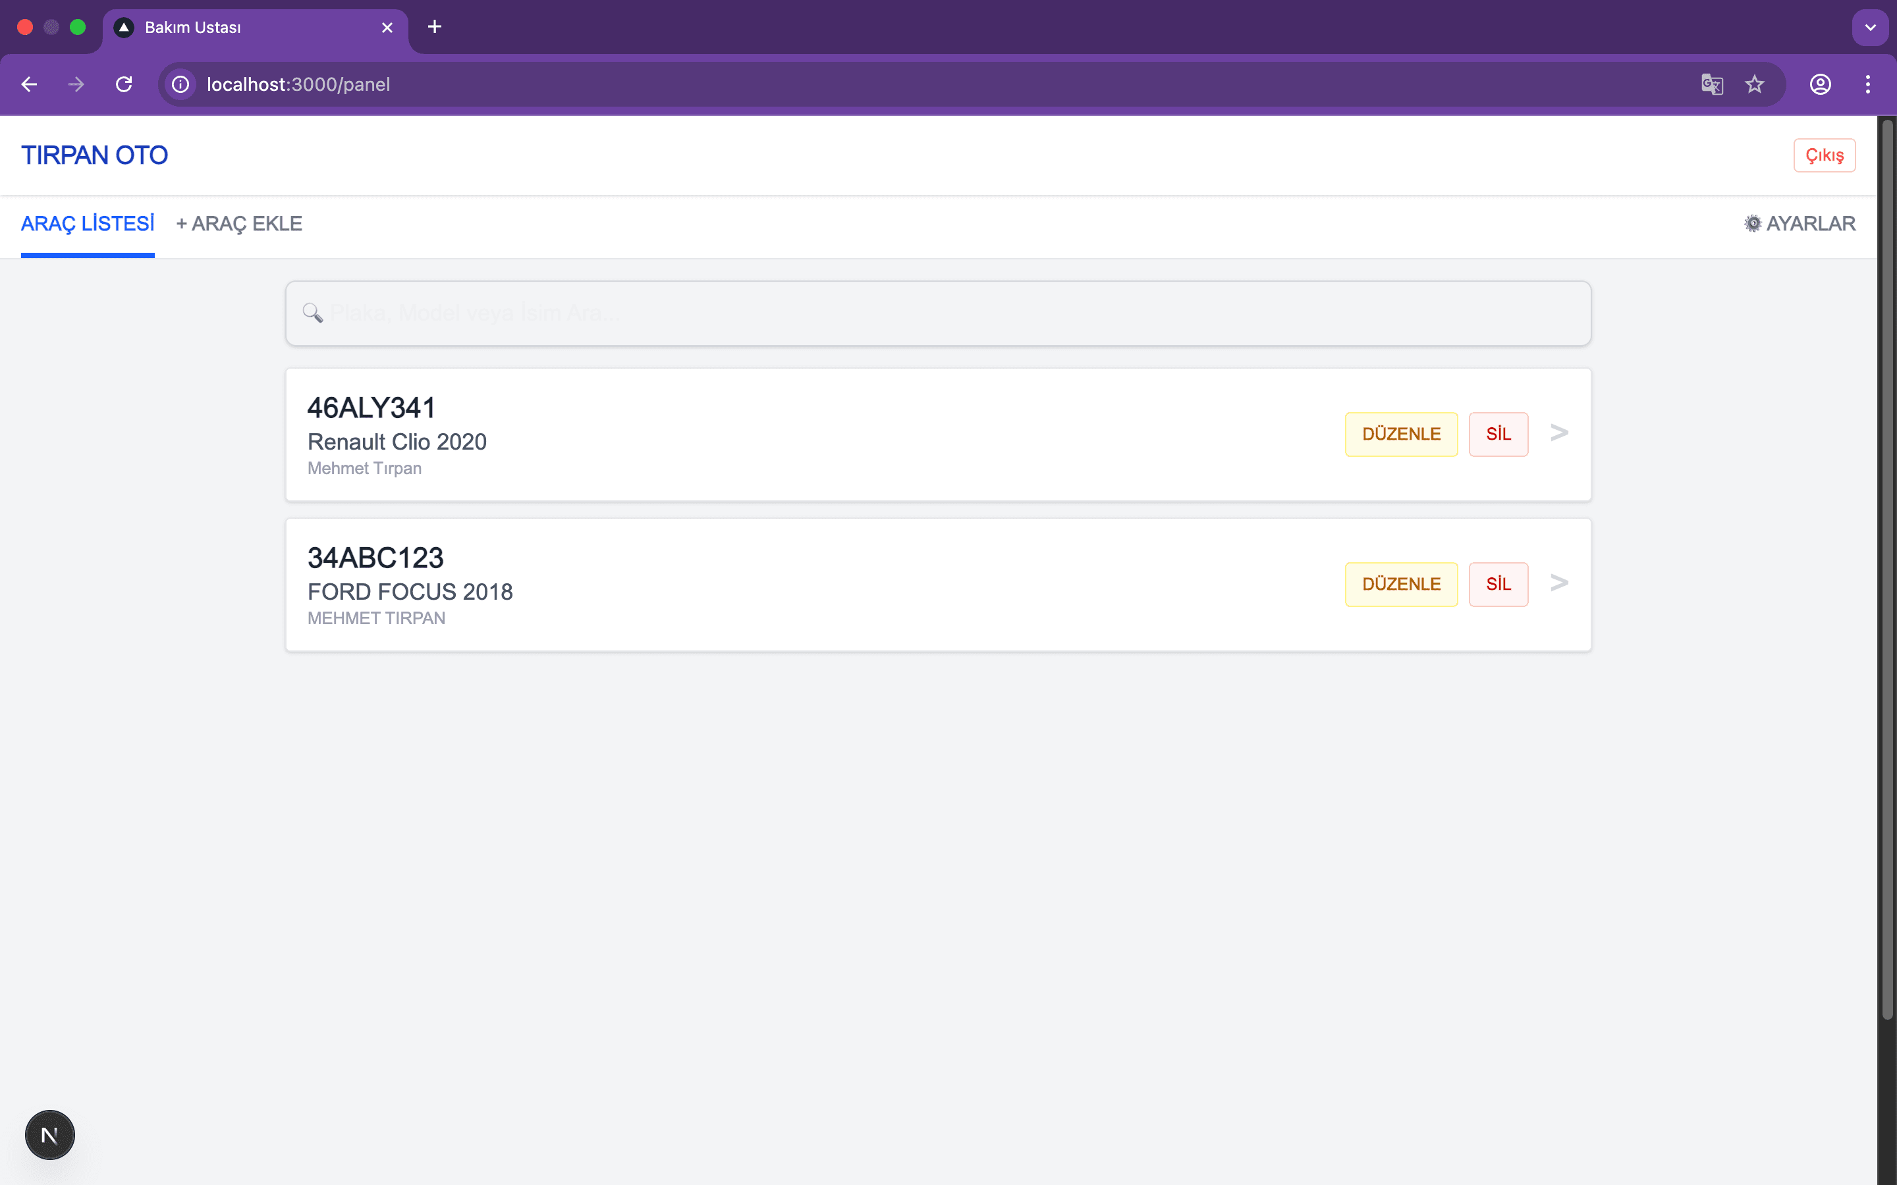
Task: Open the Chrome profile icon
Action: [1819, 85]
